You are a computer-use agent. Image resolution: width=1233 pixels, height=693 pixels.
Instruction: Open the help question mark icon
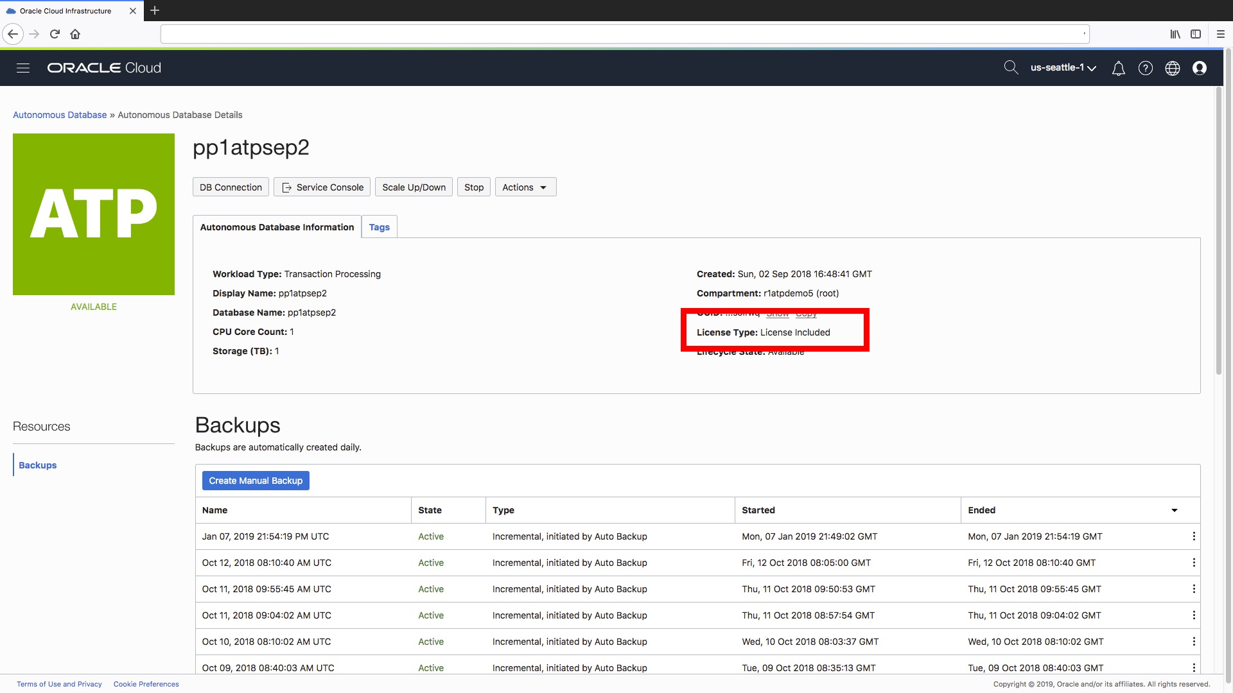1145,68
